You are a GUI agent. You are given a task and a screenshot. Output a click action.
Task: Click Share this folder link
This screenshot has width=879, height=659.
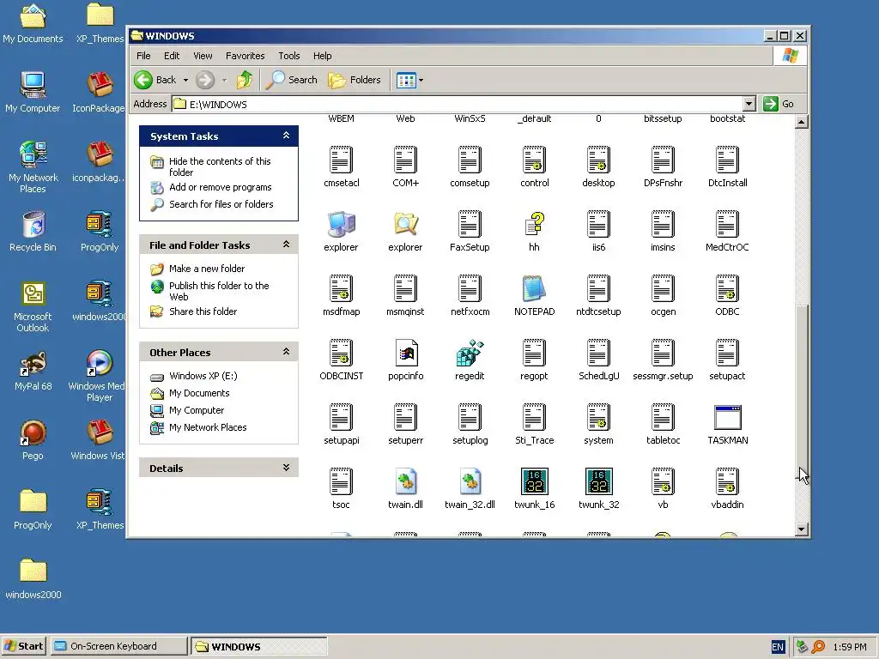203,311
